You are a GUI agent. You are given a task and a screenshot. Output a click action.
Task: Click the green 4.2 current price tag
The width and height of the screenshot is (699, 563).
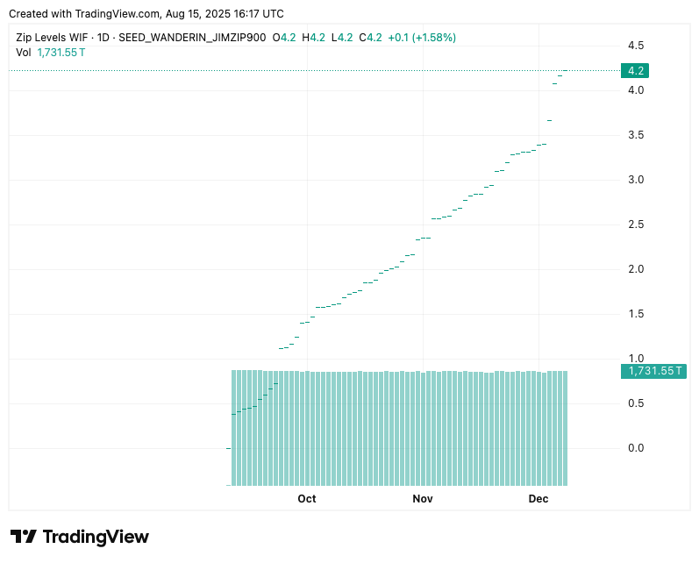pos(636,70)
